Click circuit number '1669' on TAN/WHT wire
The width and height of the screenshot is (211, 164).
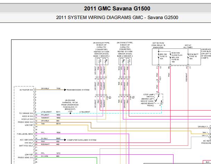coord(58,118)
